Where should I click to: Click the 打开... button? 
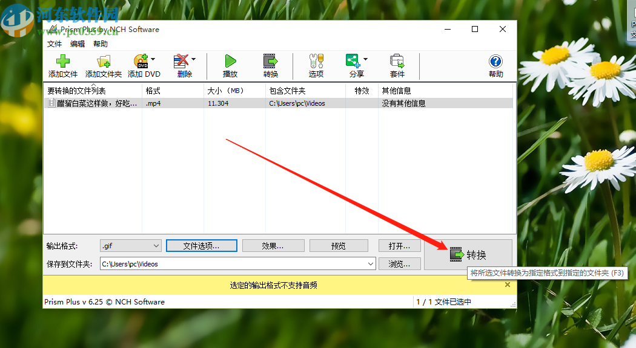click(x=399, y=246)
